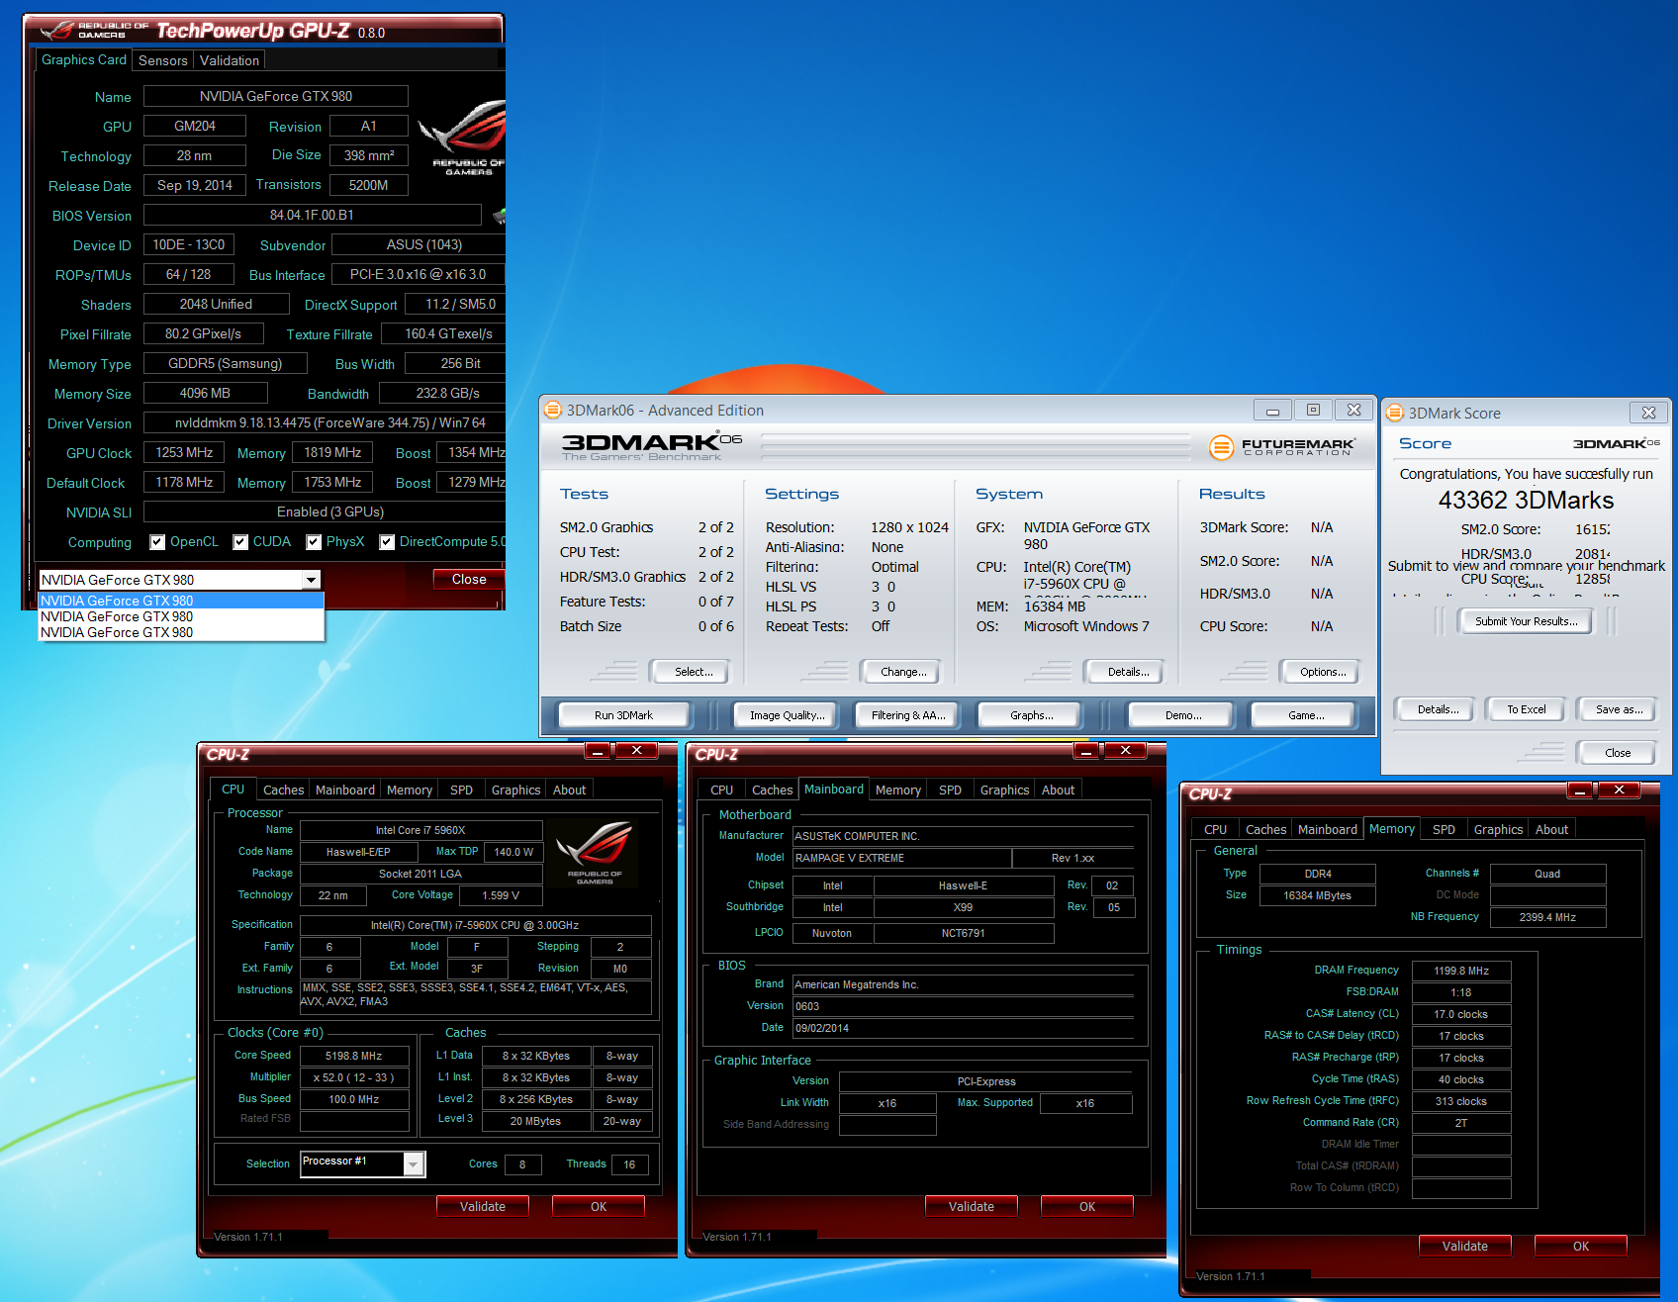
Task: Click the Demo... button in 3DMark06
Action: pyautogui.click(x=1183, y=714)
